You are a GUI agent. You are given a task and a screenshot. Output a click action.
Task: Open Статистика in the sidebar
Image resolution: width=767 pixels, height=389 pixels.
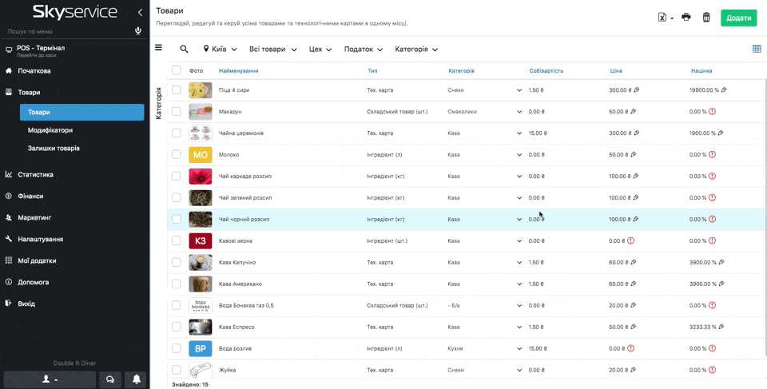[x=35, y=174]
